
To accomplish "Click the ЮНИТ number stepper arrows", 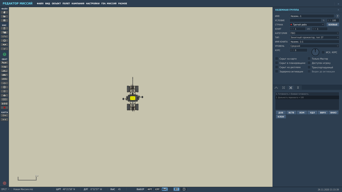I will click(x=292, y=29).
